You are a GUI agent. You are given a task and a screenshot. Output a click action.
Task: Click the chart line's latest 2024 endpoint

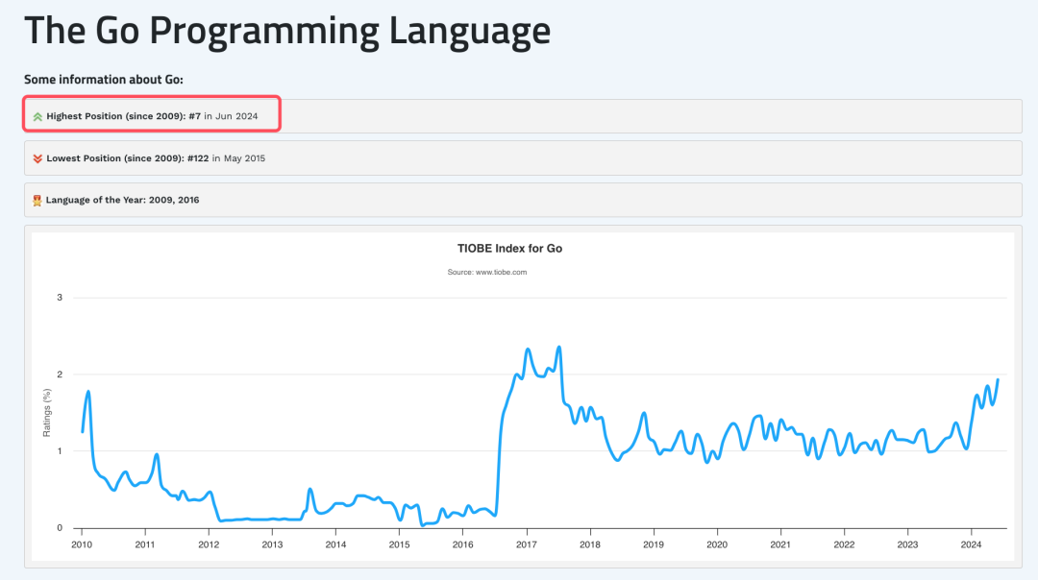click(x=998, y=380)
